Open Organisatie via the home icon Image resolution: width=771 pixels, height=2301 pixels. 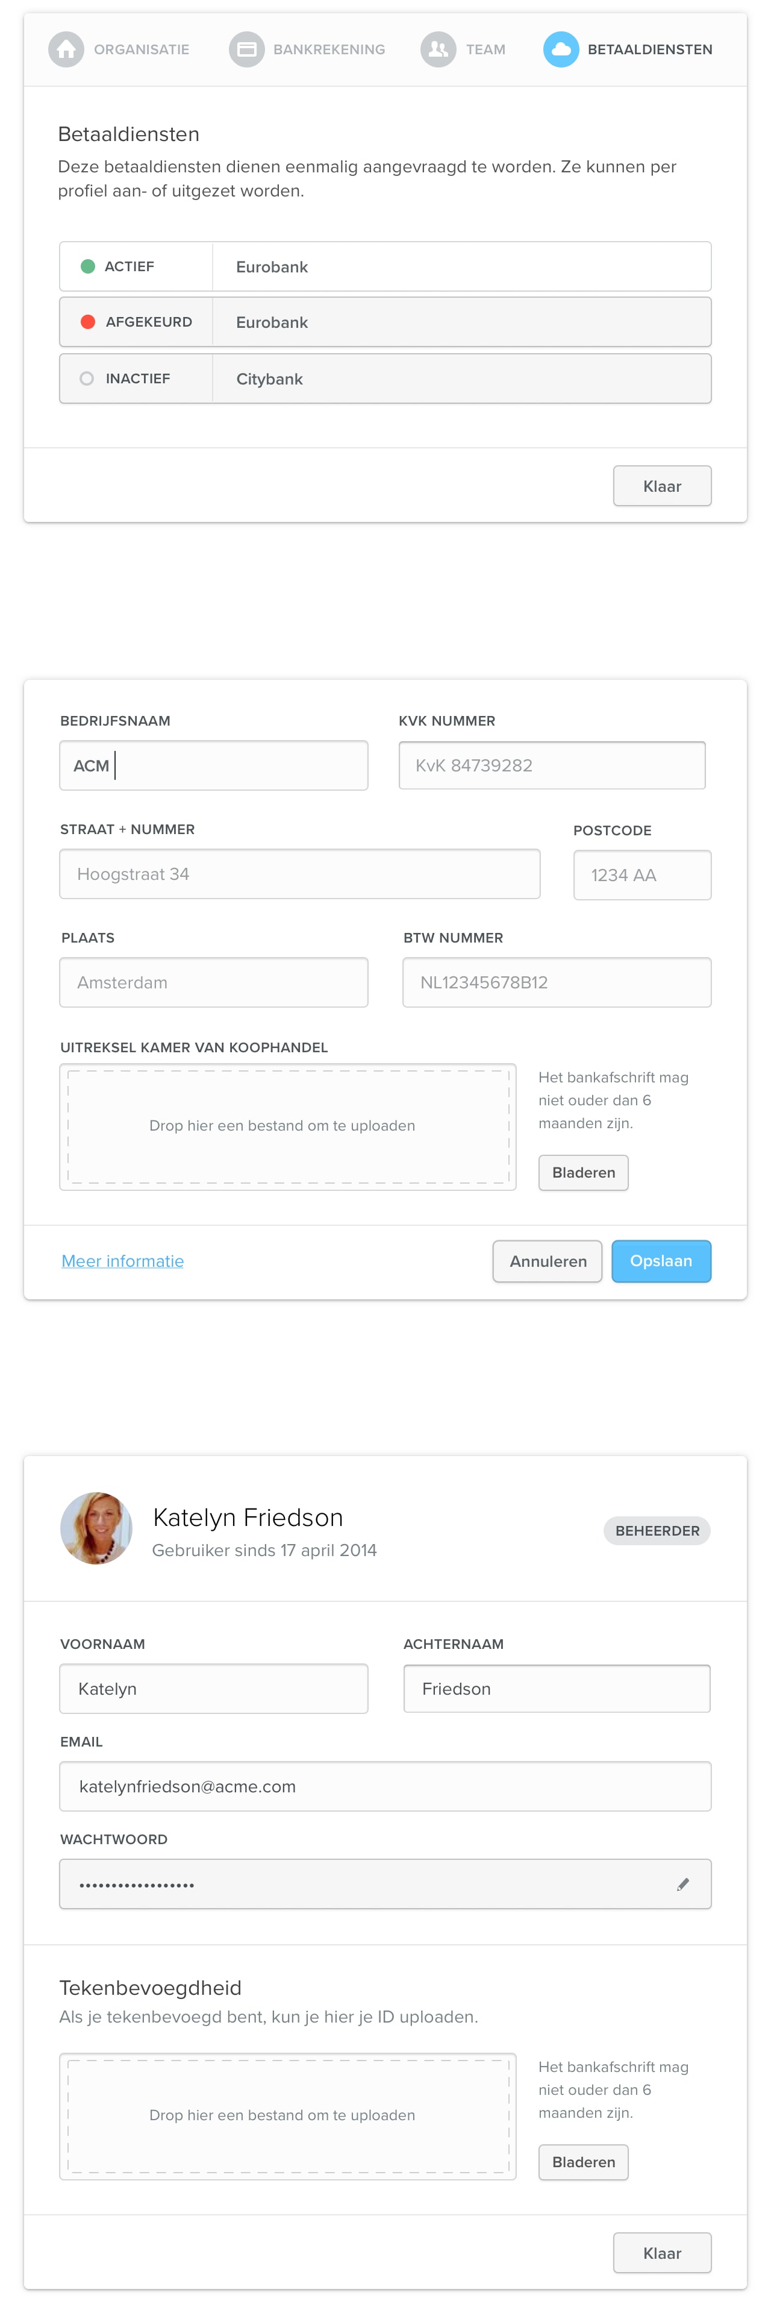pos(66,49)
